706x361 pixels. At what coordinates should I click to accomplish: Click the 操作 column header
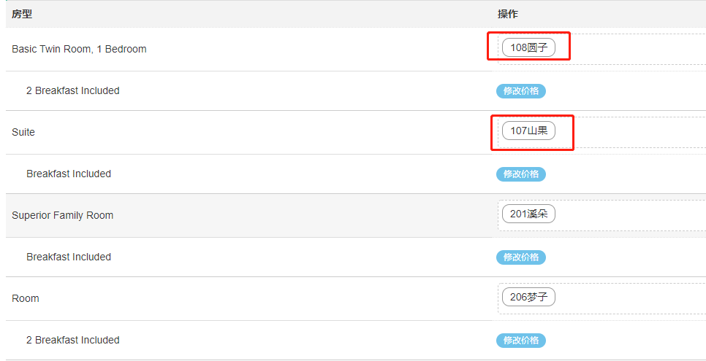click(508, 15)
